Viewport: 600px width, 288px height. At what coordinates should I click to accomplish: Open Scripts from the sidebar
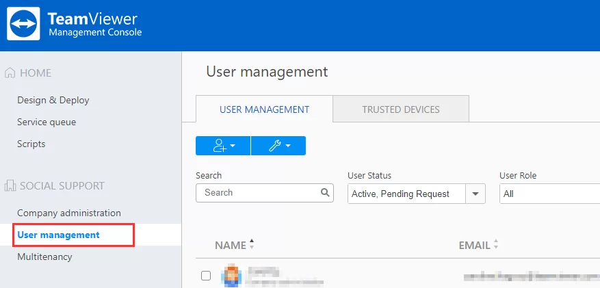pos(31,144)
